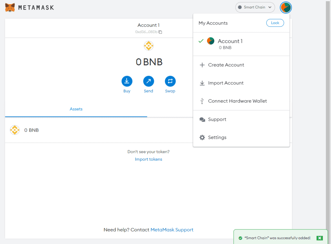Open Support from the accounts menu
This screenshot has width=331, height=244.
(241, 120)
